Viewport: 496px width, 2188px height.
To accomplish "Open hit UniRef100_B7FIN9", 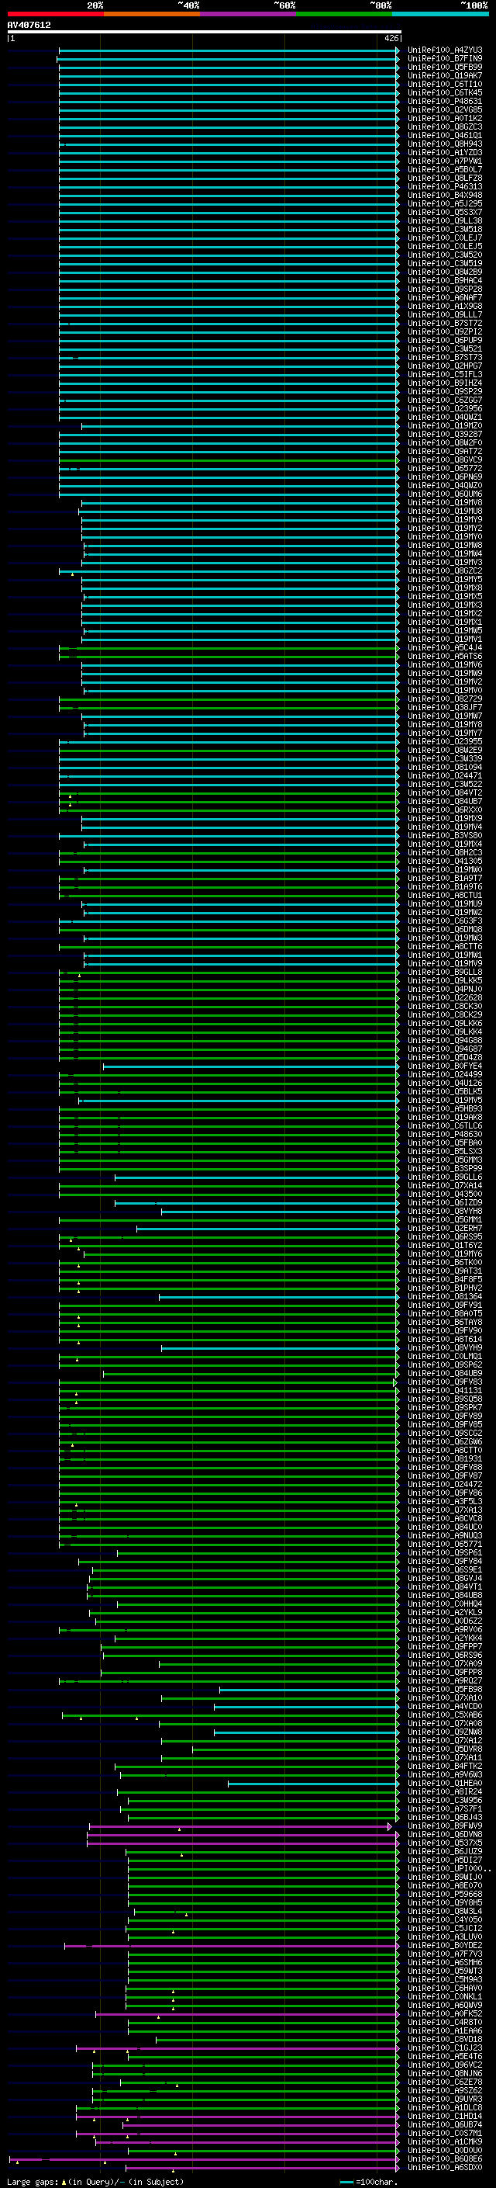I will click(x=445, y=59).
